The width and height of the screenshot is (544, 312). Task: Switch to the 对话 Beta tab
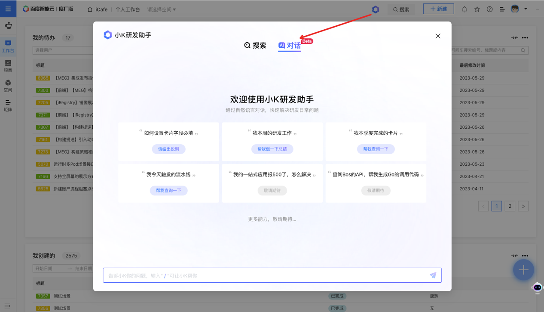(x=289, y=45)
